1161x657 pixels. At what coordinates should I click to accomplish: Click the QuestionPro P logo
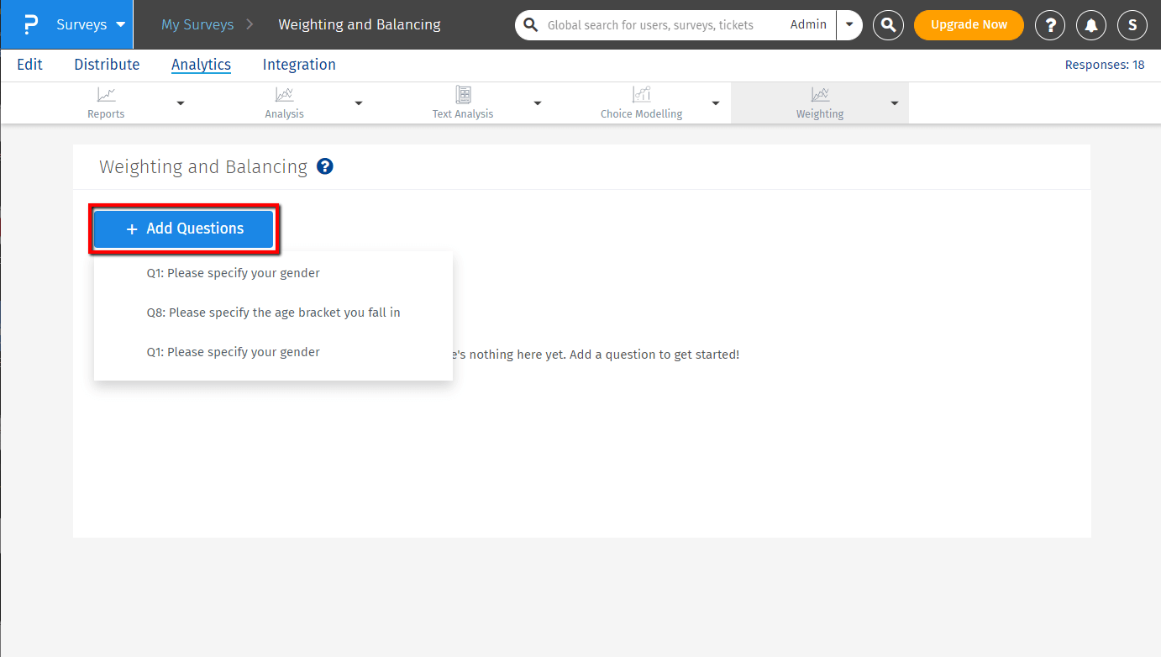coord(30,24)
